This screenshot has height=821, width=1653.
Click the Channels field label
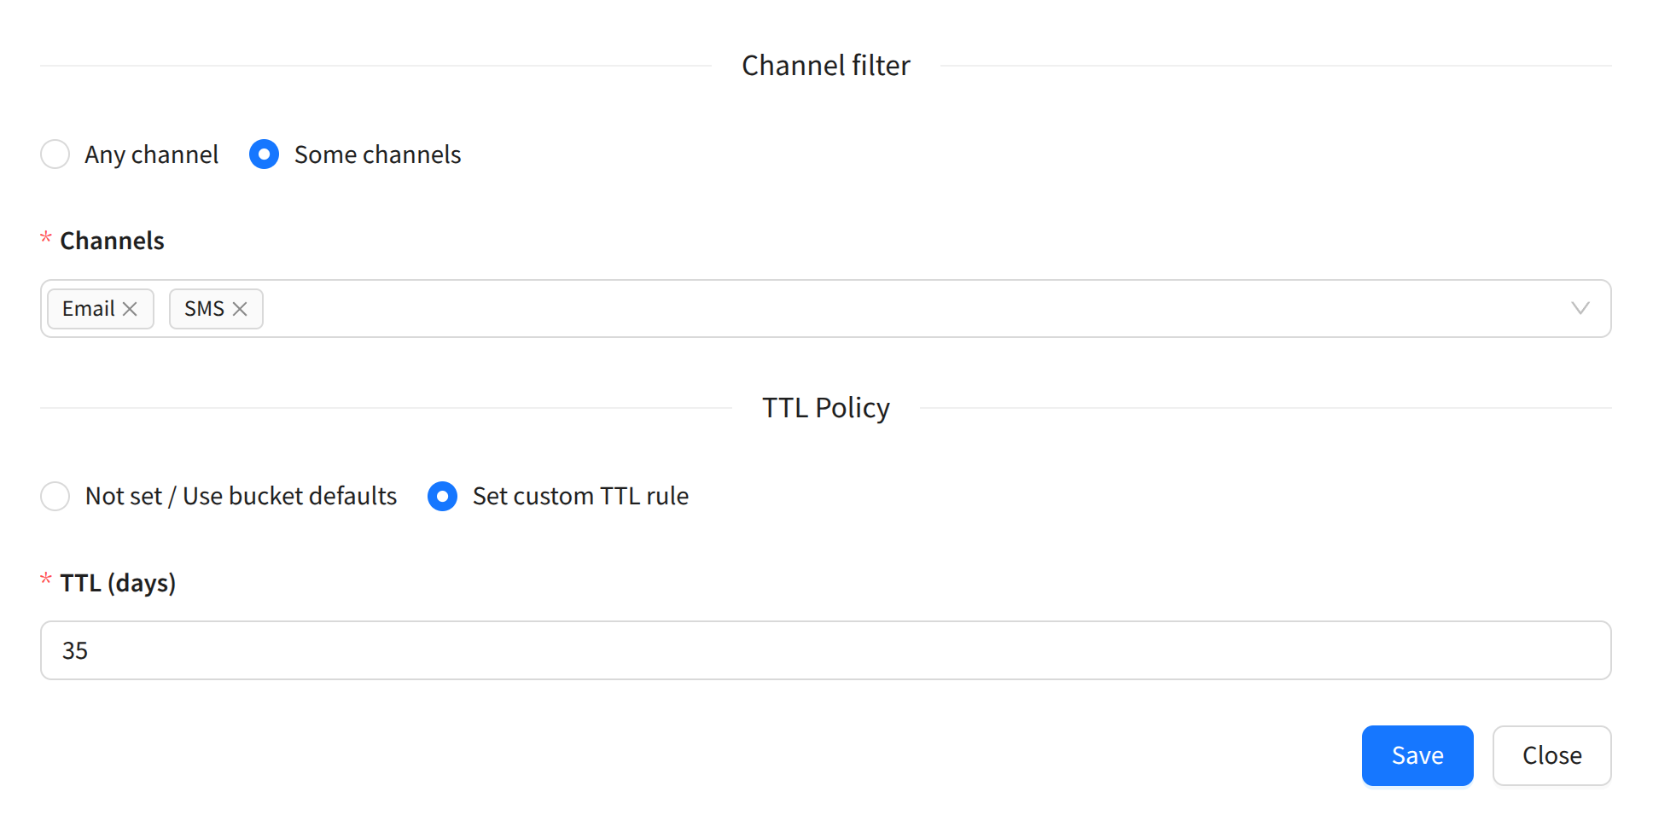click(112, 241)
